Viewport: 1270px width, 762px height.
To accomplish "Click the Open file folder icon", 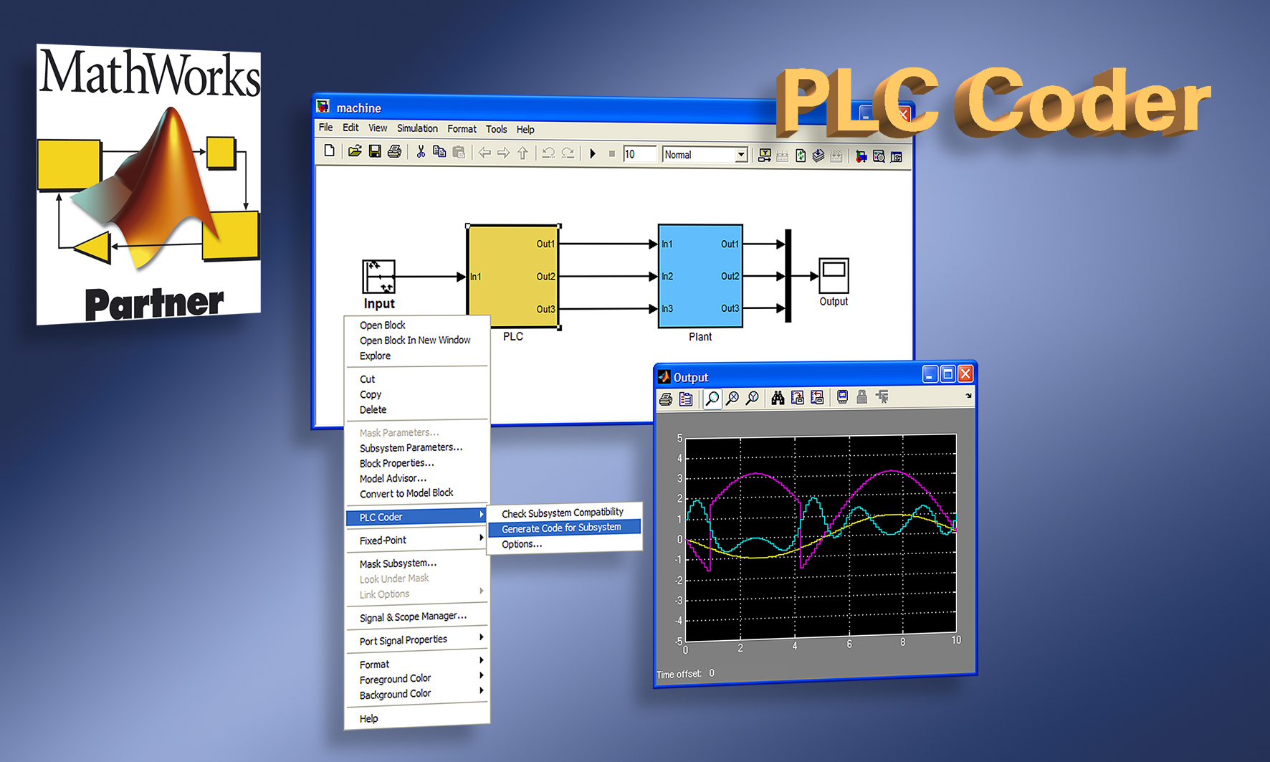I will [355, 151].
